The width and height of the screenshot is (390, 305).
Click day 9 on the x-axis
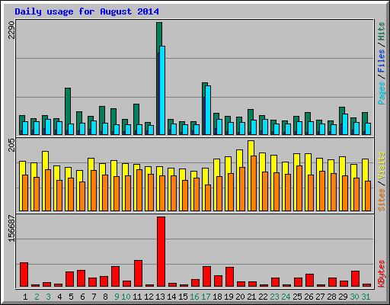point(117,297)
